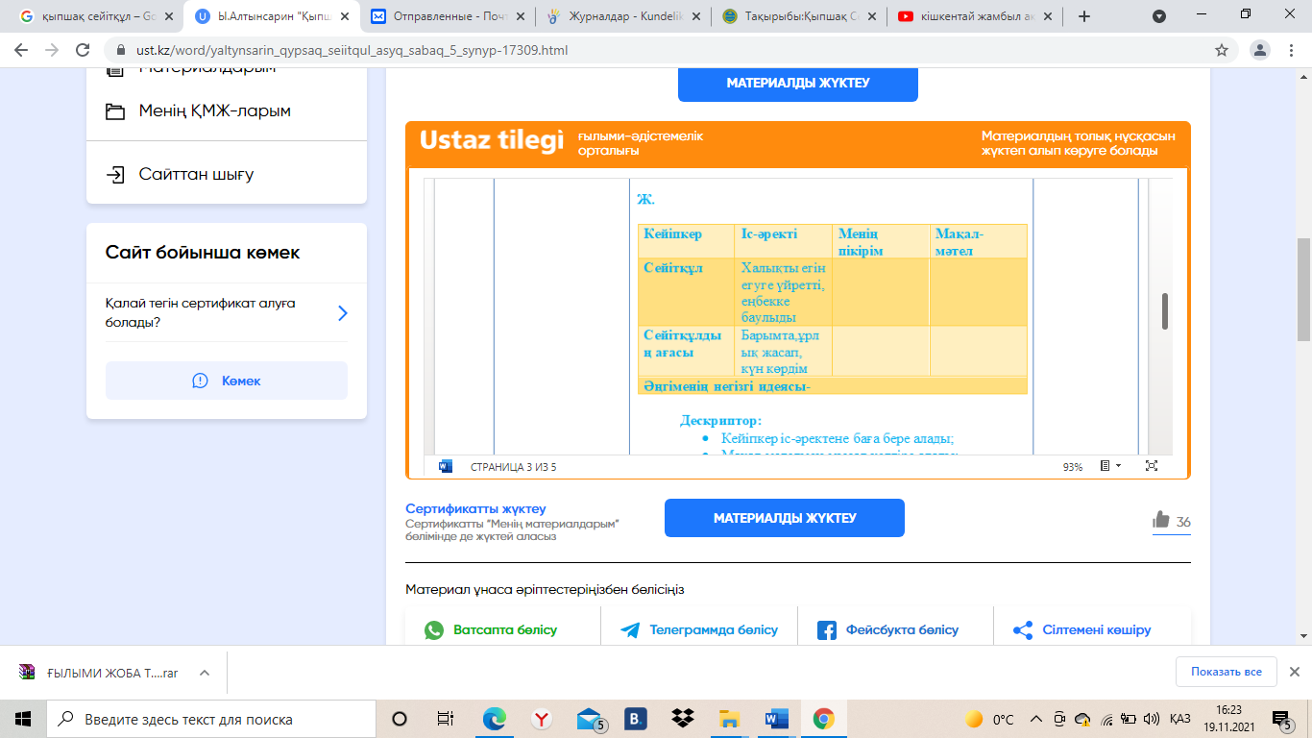This screenshot has height=738, width=1312.
Task: Open the taskbar clock showing 16:23
Action: coord(1230,719)
